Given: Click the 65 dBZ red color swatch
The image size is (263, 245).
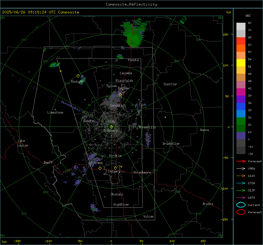Looking at the screenshot, I should 241,41.
